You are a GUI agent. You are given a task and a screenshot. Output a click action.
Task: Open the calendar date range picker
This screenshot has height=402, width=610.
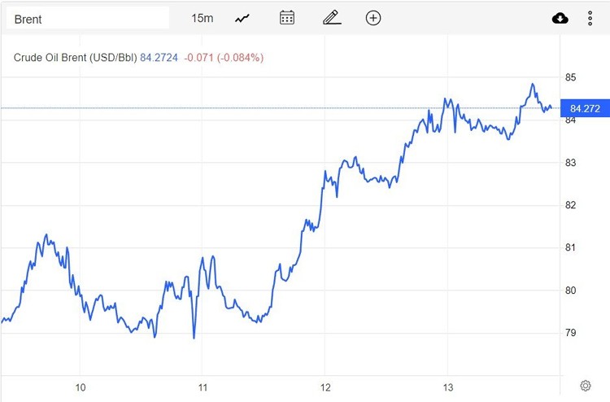pyautogui.click(x=286, y=18)
